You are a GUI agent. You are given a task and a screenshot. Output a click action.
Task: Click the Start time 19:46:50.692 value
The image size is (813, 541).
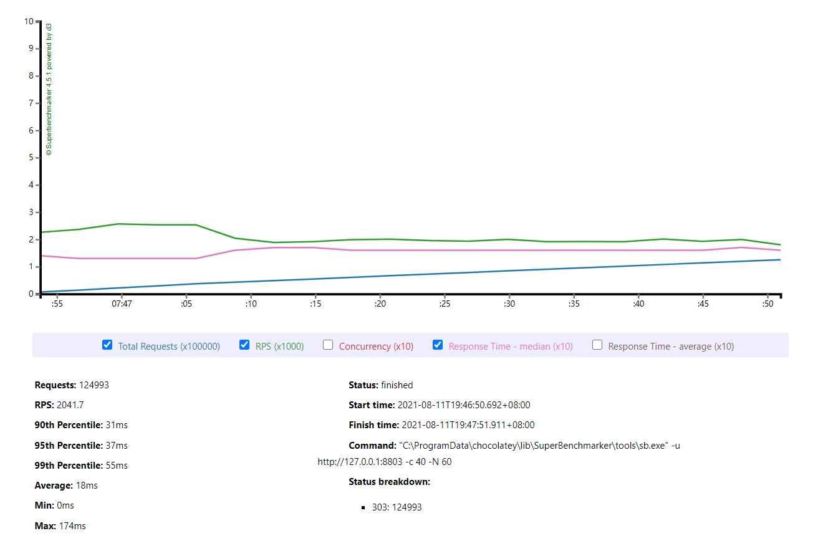click(x=464, y=405)
